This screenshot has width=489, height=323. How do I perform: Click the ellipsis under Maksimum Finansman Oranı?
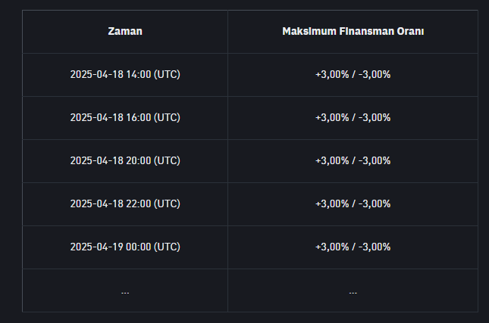tap(353, 290)
